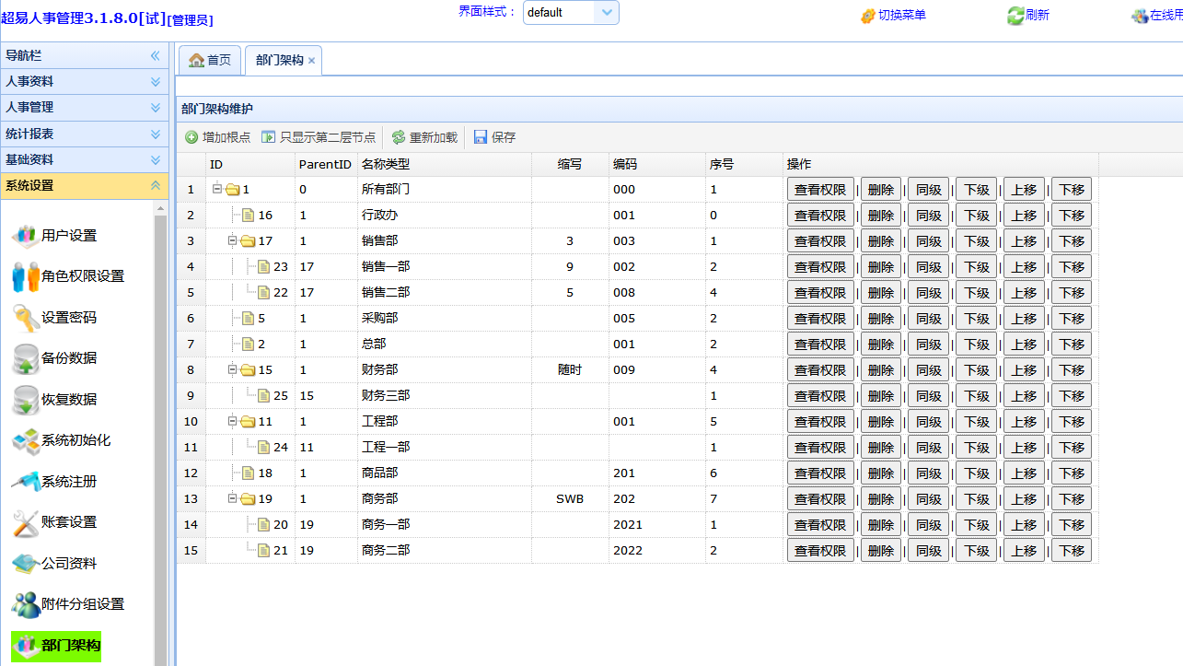The height and width of the screenshot is (666, 1183).
Task: Click the 2021 code cell
Action: click(656, 525)
